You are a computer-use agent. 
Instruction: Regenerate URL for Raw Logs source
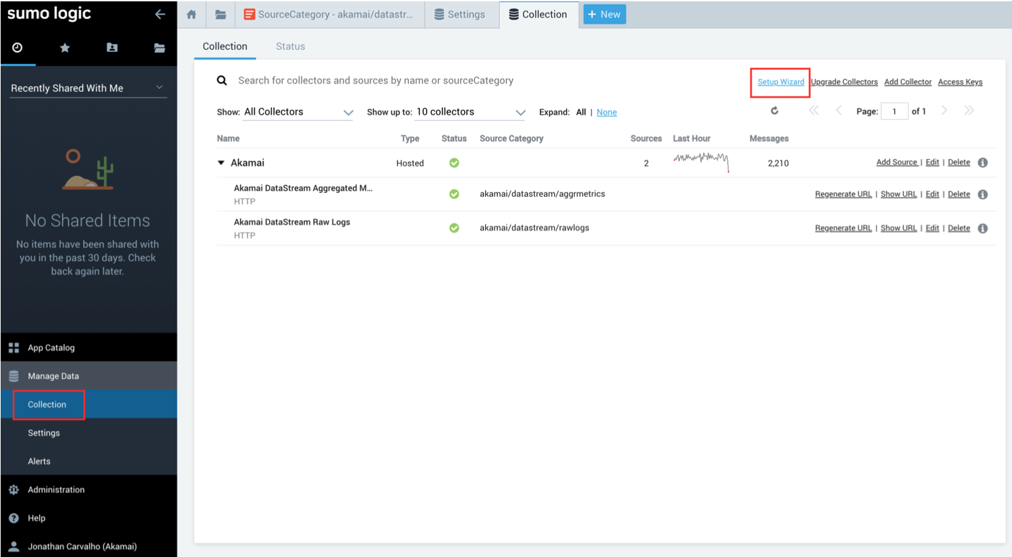[843, 228]
